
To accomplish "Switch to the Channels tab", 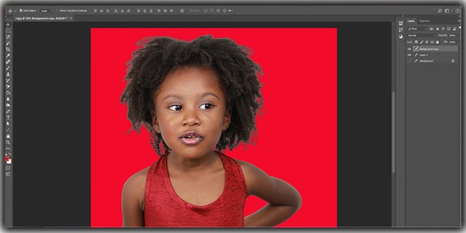I will (424, 21).
